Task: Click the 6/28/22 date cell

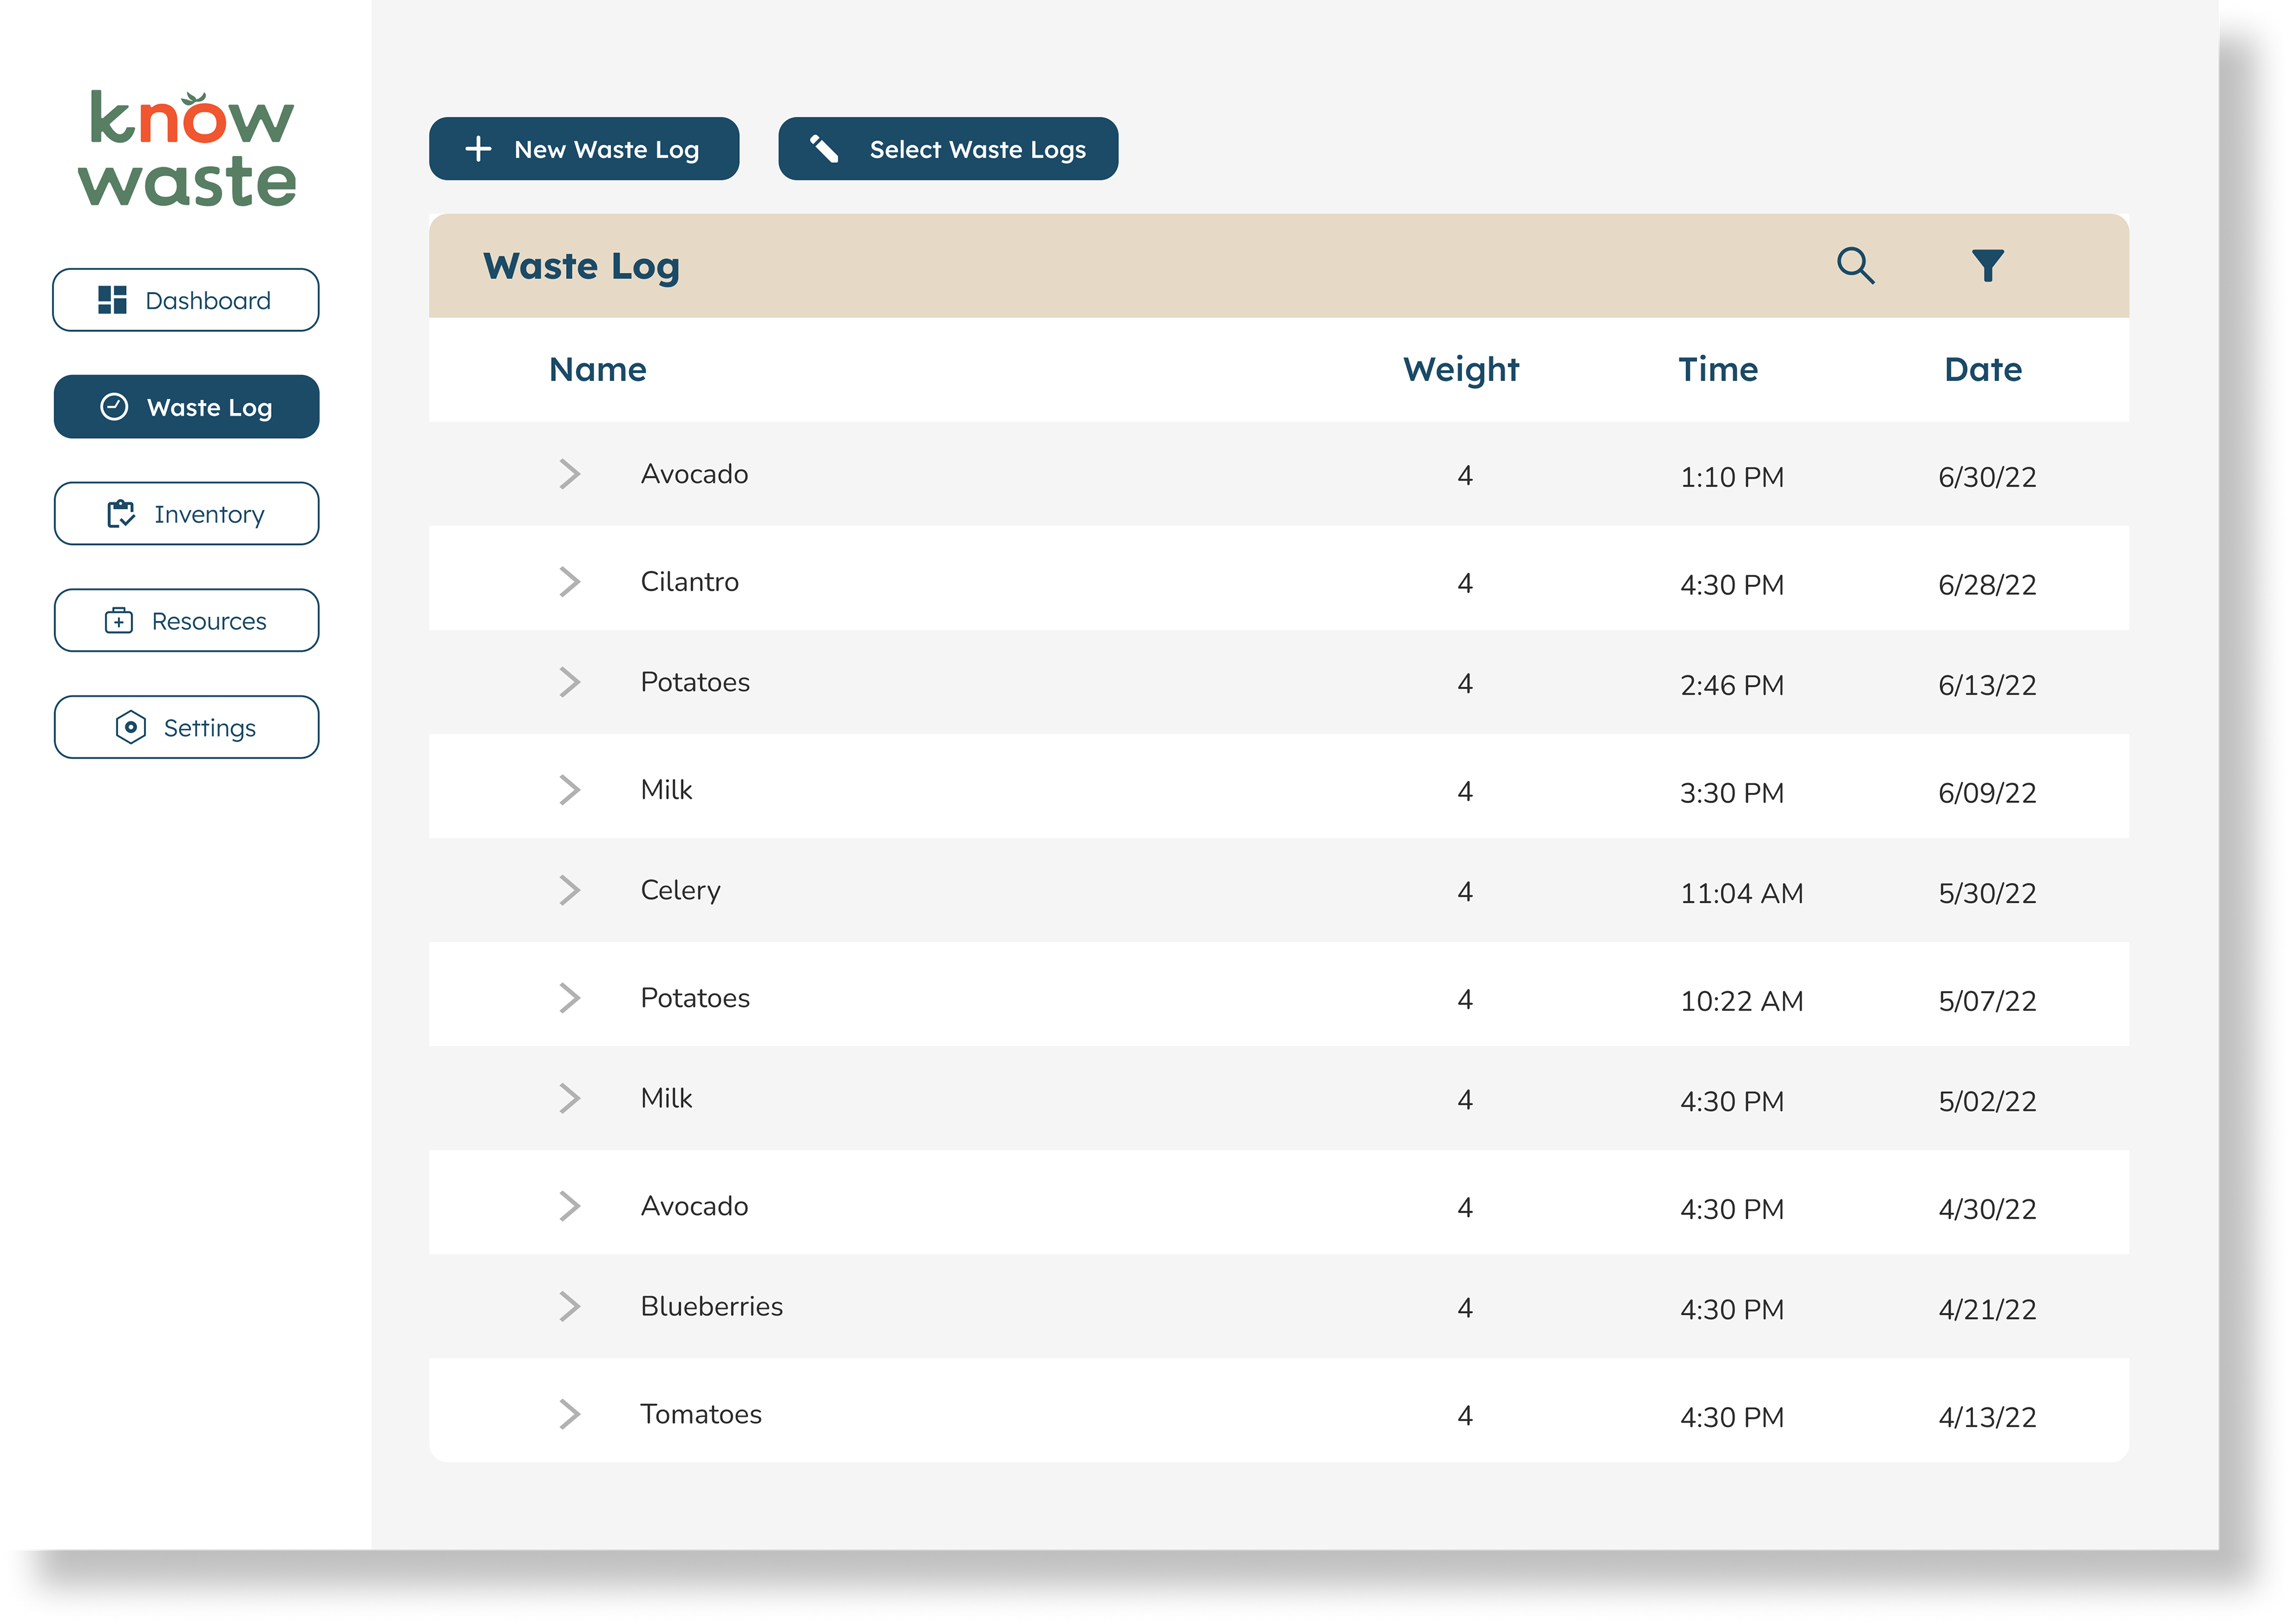Action: coord(1987,586)
